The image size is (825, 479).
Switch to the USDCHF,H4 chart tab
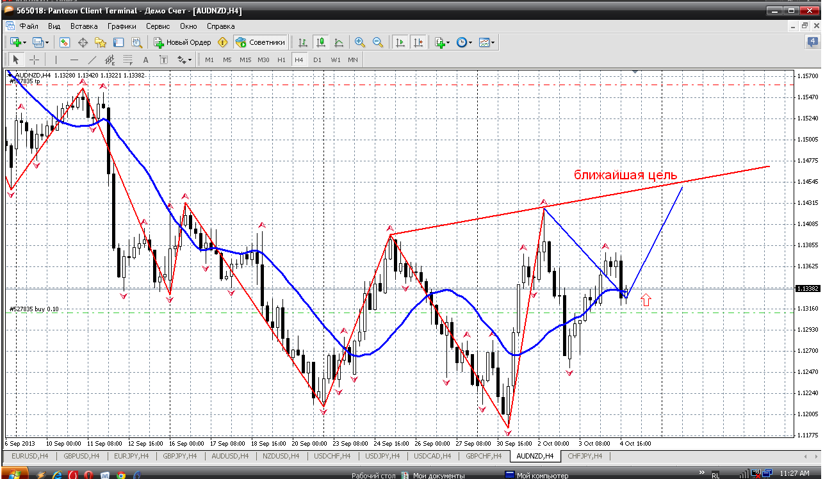[x=331, y=456]
